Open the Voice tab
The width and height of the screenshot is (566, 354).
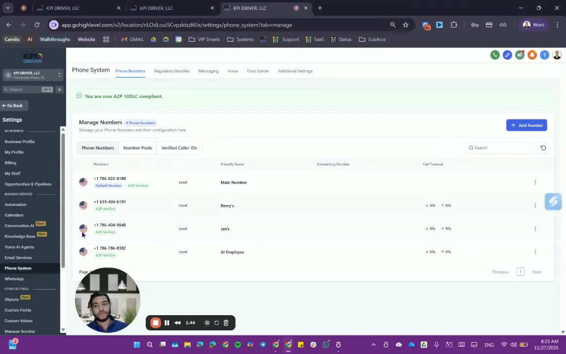[232, 71]
